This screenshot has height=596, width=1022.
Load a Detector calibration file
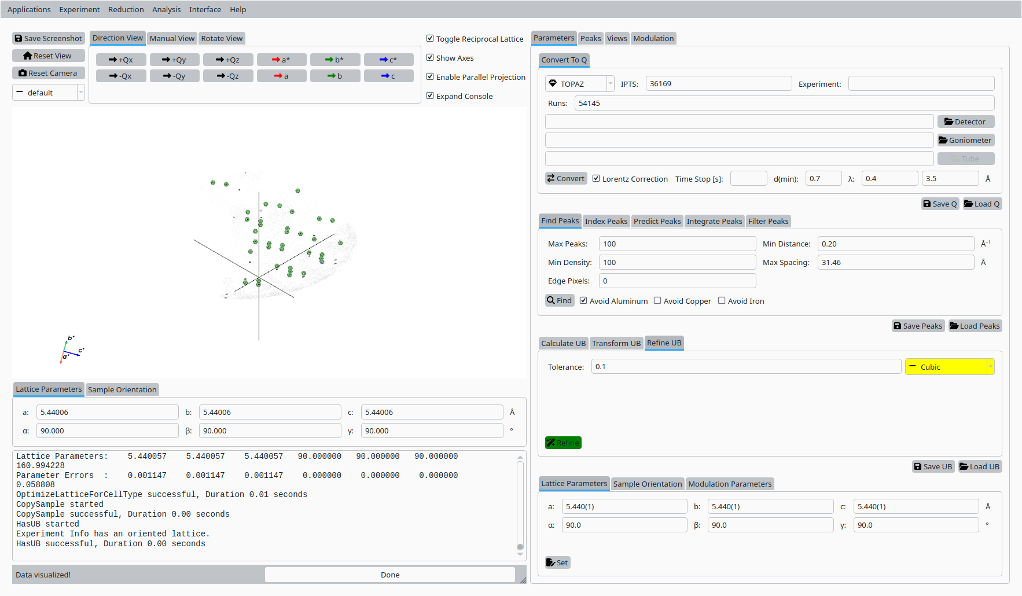point(965,122)
